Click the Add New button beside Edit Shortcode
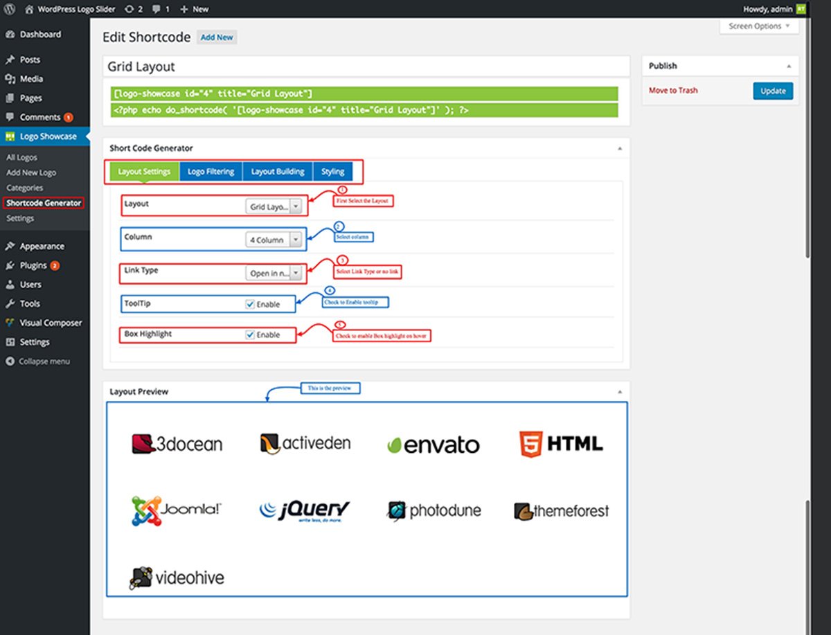The height and width of the screenshot is (635, 831). pos(217,37)
